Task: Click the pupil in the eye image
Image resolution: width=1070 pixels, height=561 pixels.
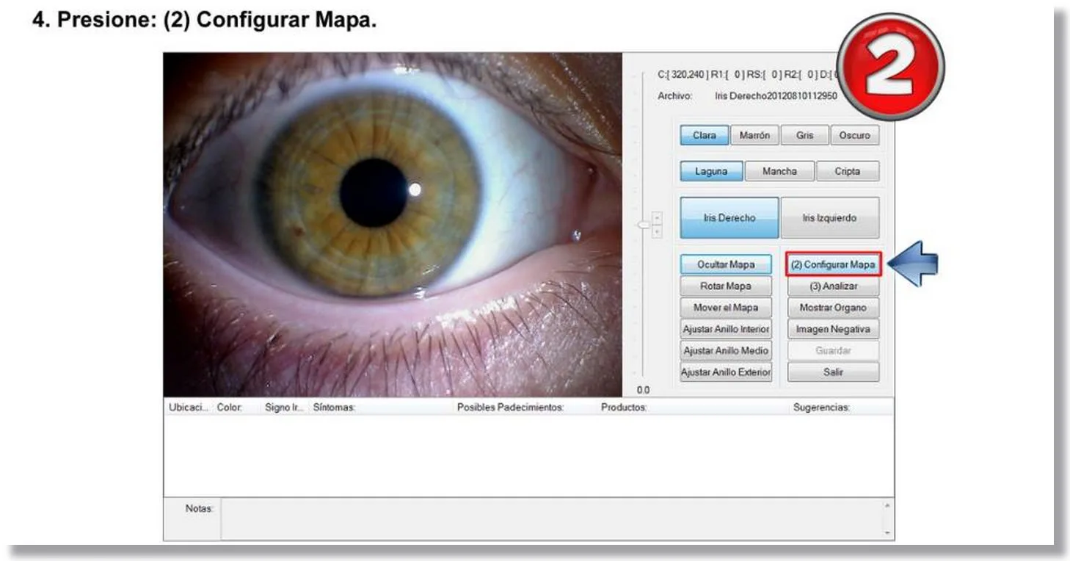Action: (374, 192)
